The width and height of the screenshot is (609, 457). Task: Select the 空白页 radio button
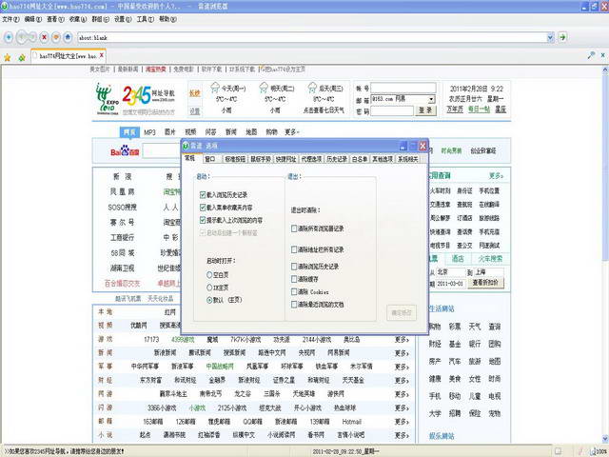209,275
